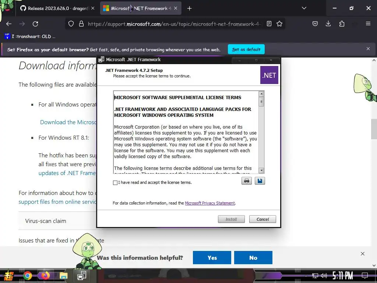Click the purple .NET logo in setup
The height and width of the screenshot is (283, 377).
(269, 75)
